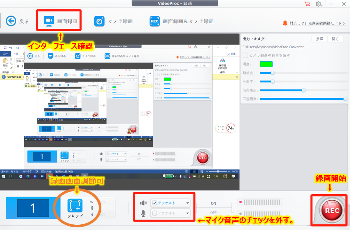This screenshot has height=233, width=354.
Task: Switch to the 画面録画 mode tab
Action: [60, 21]
